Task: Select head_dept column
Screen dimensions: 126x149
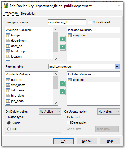Action: pos(18,51)
